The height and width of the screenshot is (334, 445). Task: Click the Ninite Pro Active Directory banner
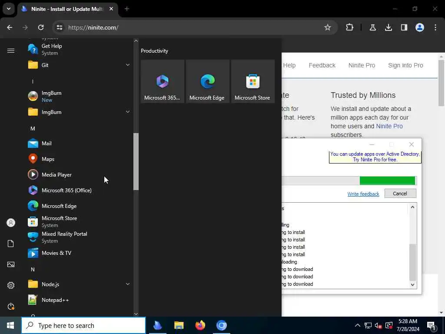375,157
